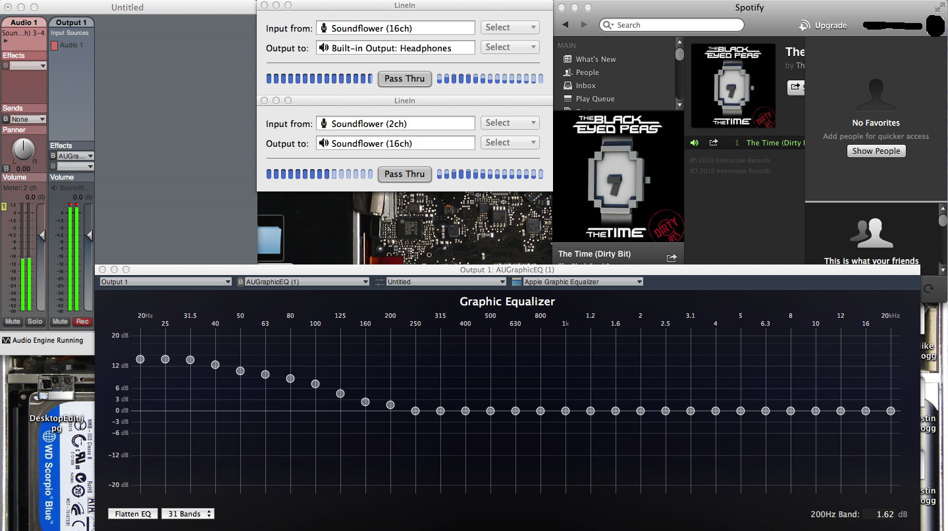Click the preset icon beside Untitled in the EQ window

click(380, 282)
